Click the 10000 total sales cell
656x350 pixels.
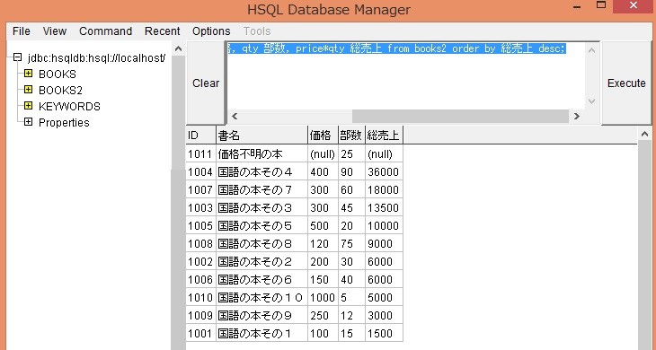pos(384,226)
